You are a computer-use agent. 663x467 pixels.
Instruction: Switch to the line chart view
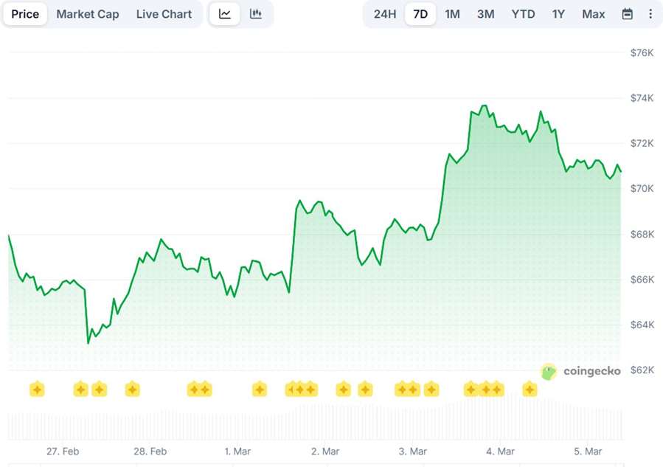tap(225, 14)
